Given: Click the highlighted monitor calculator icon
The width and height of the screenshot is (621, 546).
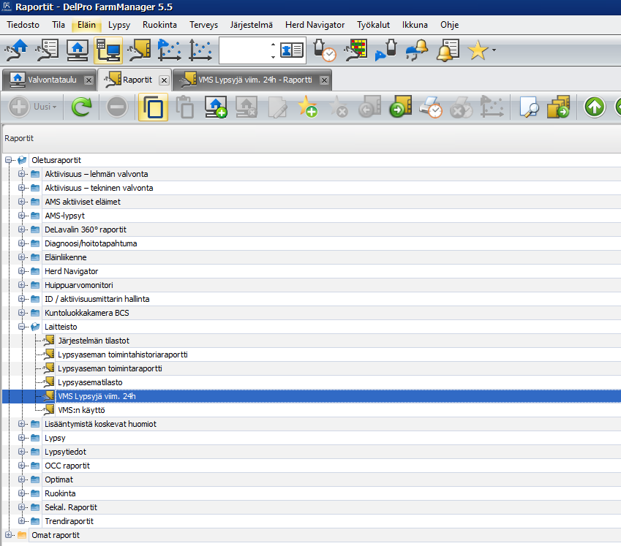Looking at the screenshot, I should tap(108, 50).
